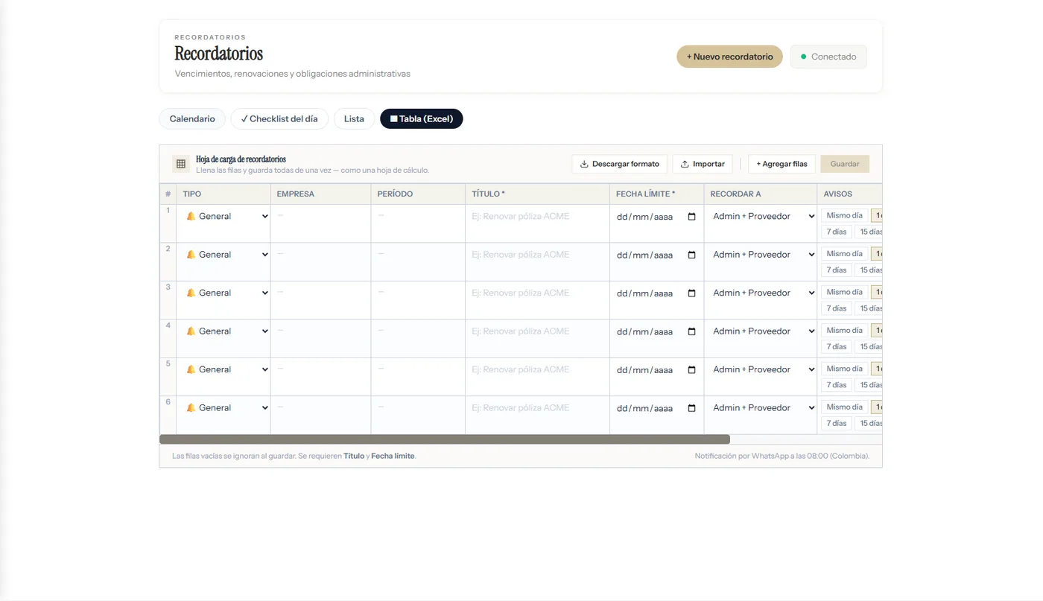Toggle the '7 días' notice in row 6

point(836,424)
